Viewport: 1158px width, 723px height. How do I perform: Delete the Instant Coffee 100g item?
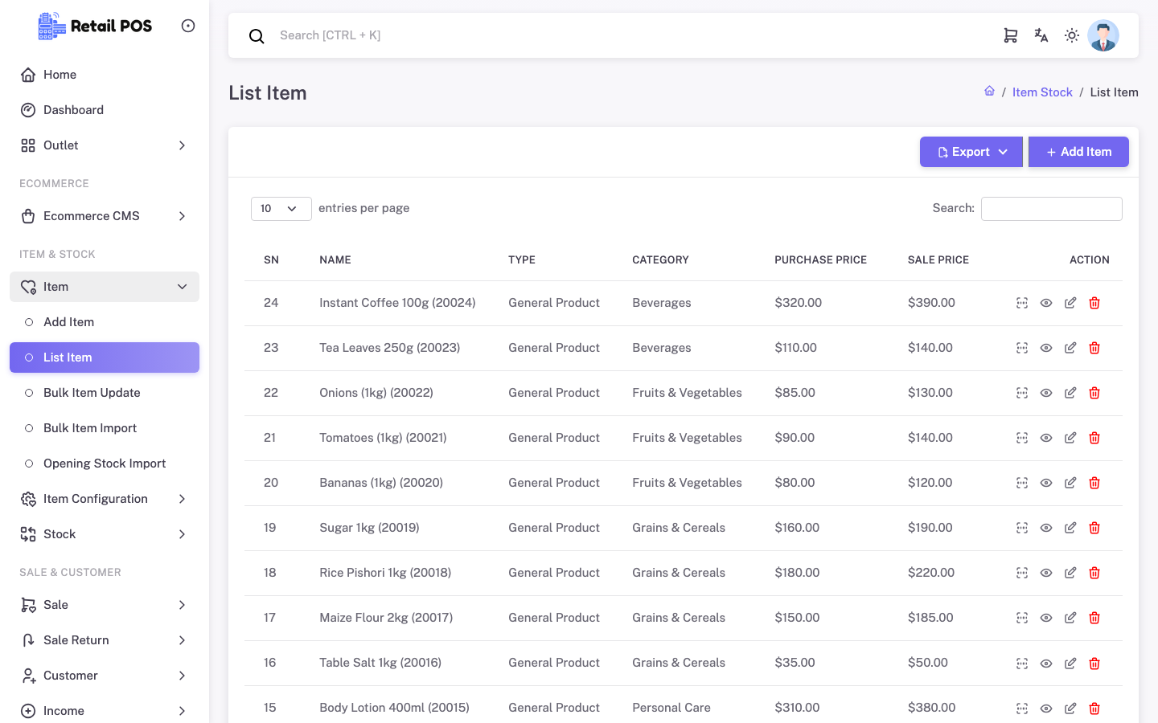[x=1094, y=303]
